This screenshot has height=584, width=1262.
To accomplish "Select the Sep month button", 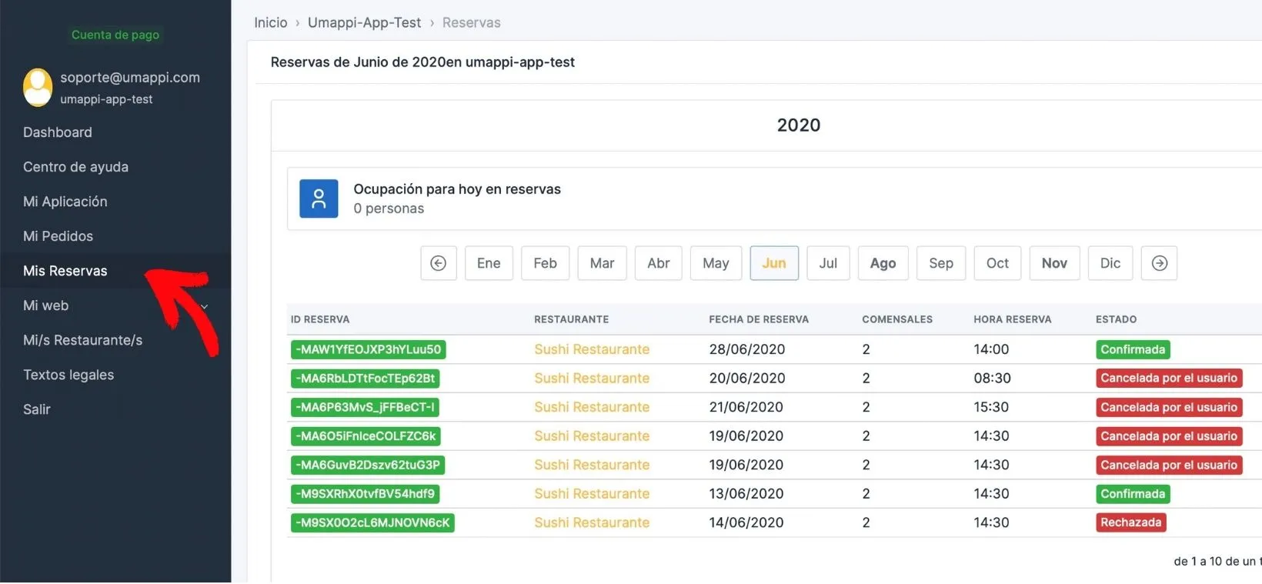I will point(941,263).
